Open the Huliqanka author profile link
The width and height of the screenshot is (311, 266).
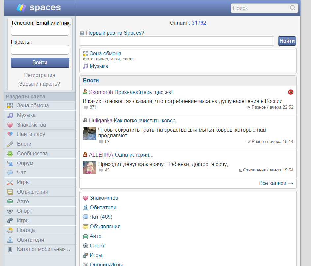(x=101, y=121)
